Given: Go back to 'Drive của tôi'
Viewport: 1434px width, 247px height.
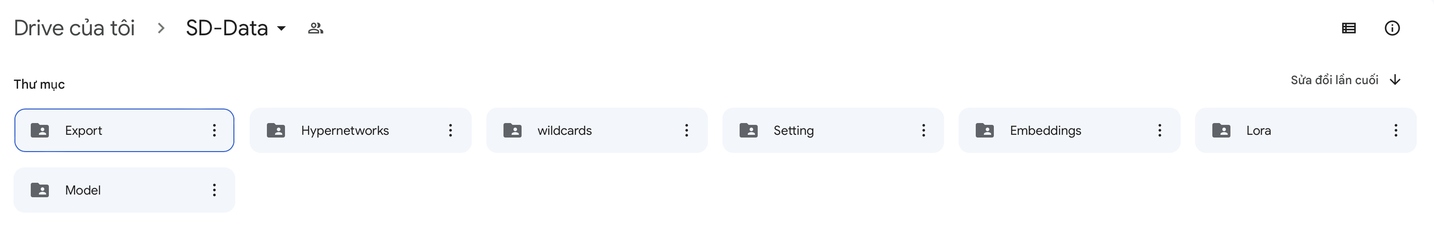Looking at the screenshot, I should 74,28.
